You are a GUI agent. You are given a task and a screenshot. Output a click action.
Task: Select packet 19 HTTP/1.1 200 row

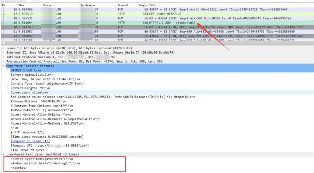pos(157,23)
